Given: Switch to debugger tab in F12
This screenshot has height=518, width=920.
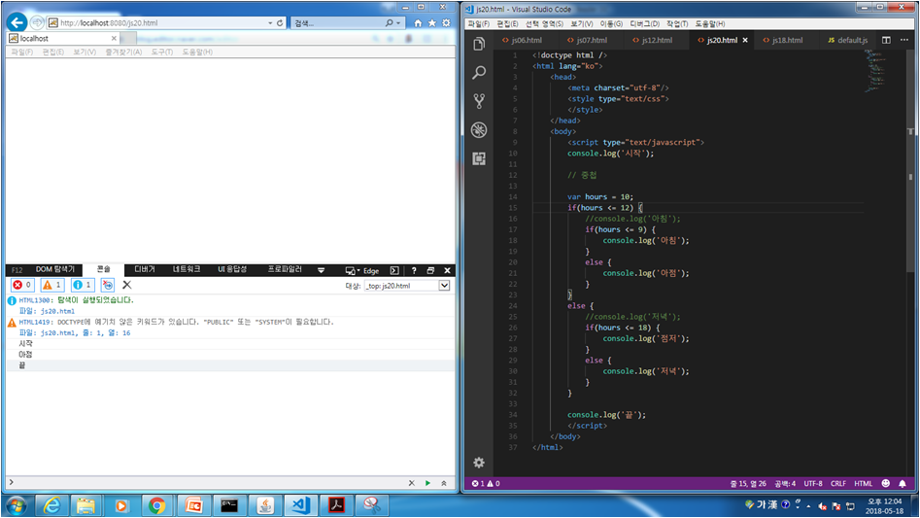Looking at the screenshot, I should click(145, 269).
